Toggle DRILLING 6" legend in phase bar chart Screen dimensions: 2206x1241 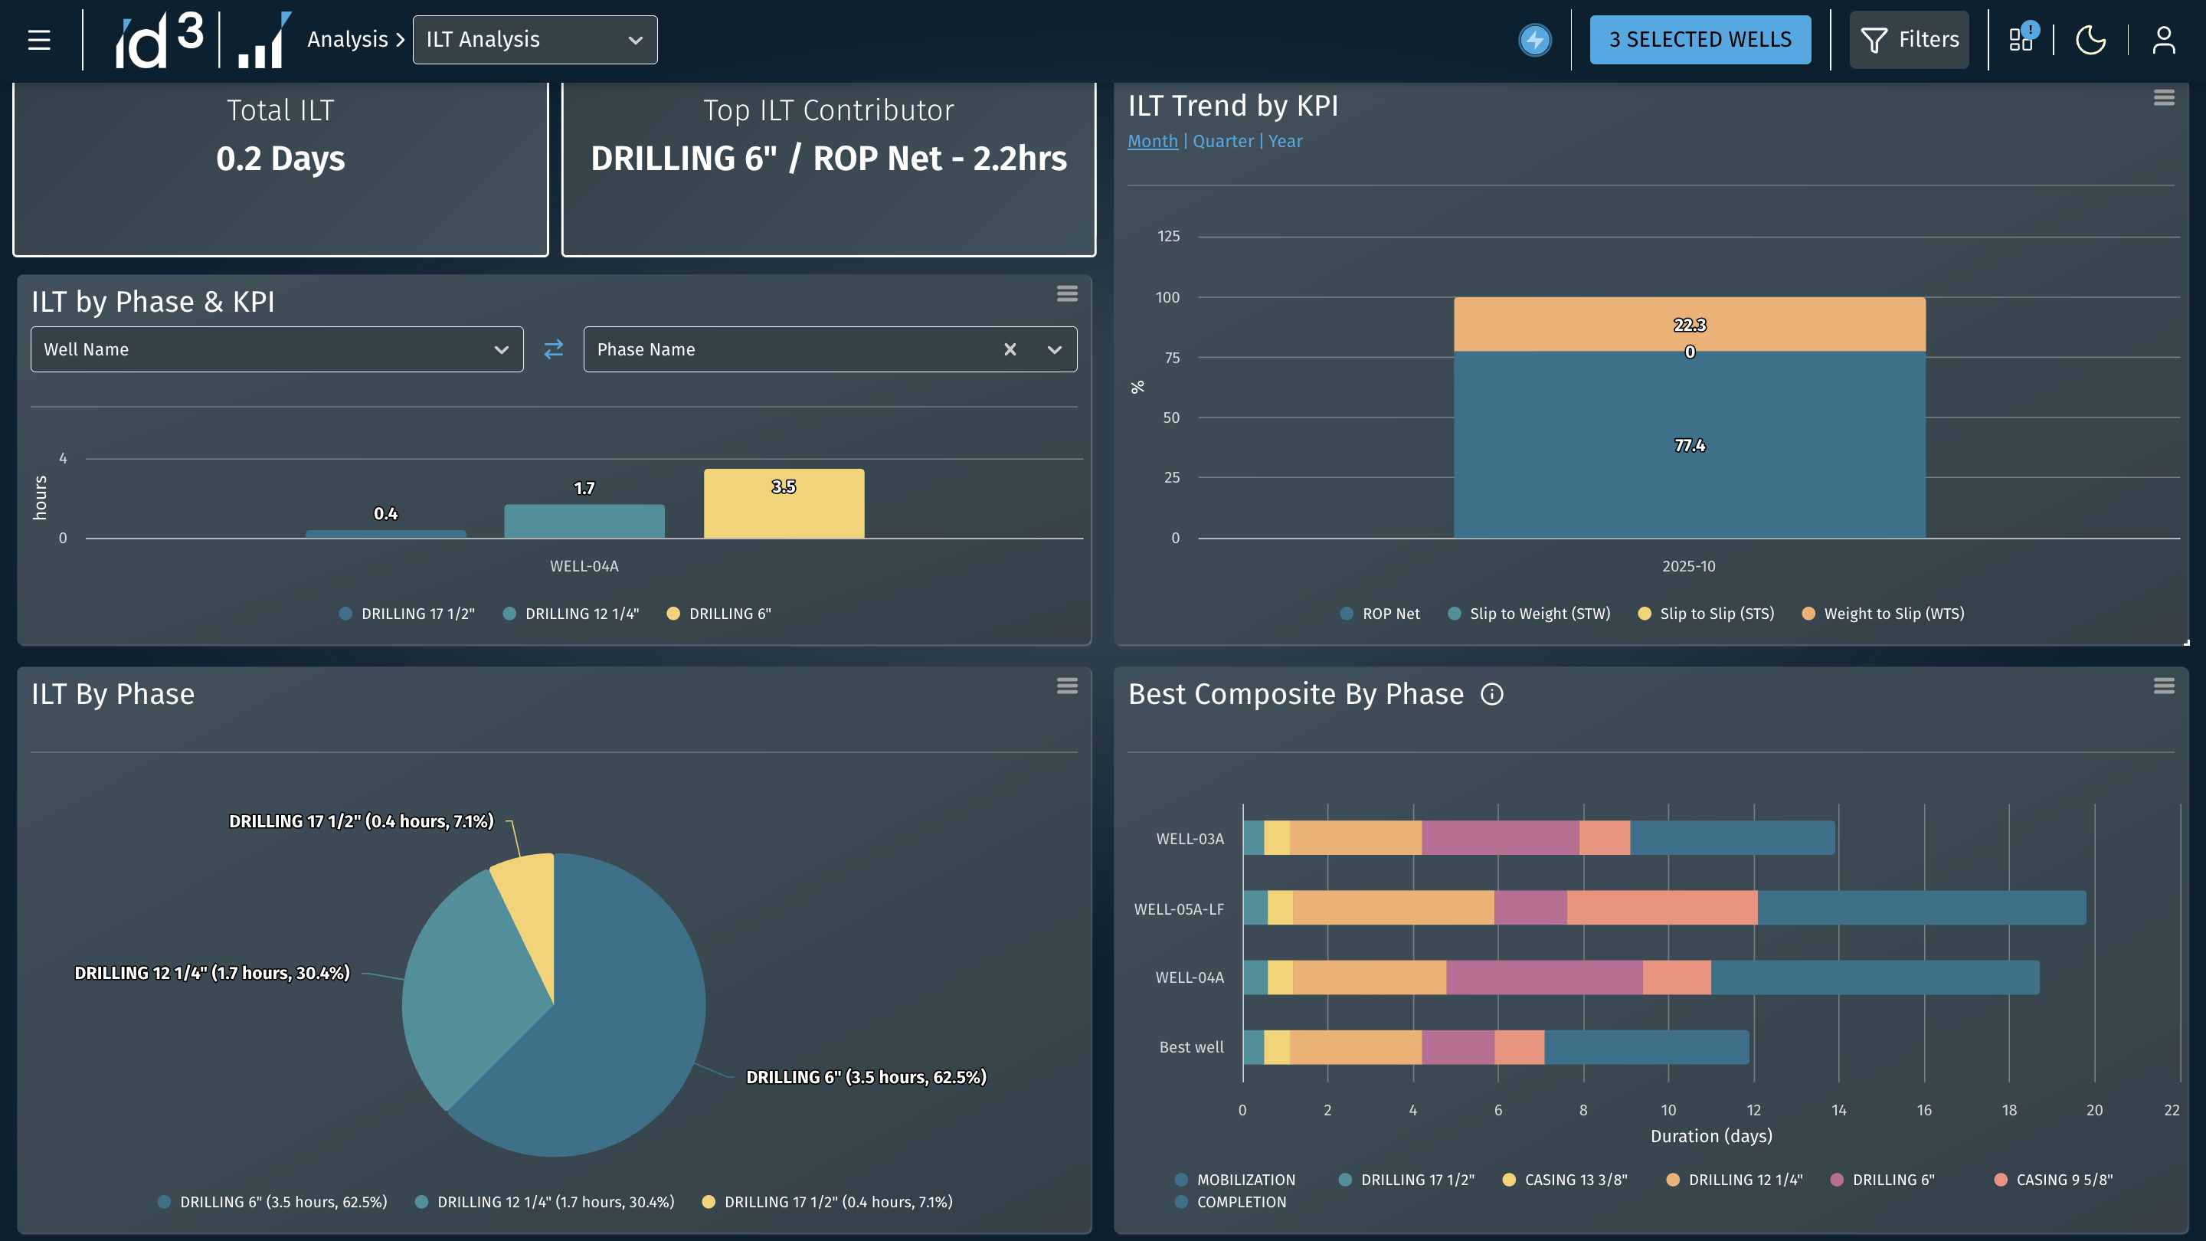tap(719, 613)
